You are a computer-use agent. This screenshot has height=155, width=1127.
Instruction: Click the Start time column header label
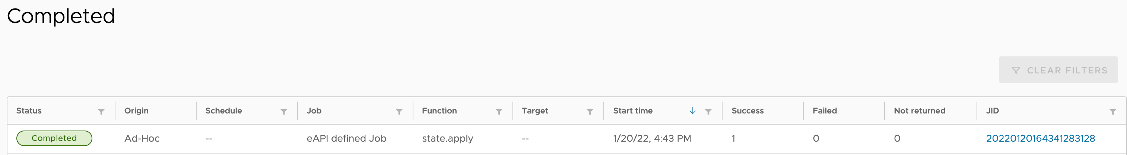633,111
